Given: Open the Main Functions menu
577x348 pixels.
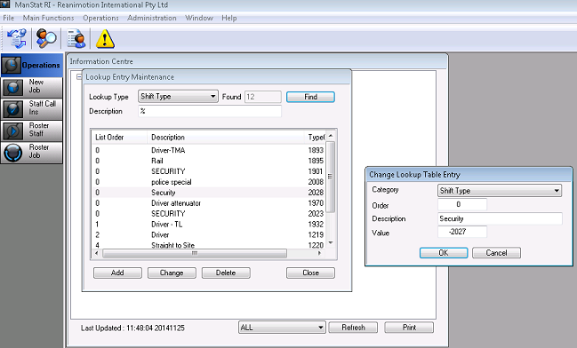Looking at the screenshot, I should pos(48,18).
